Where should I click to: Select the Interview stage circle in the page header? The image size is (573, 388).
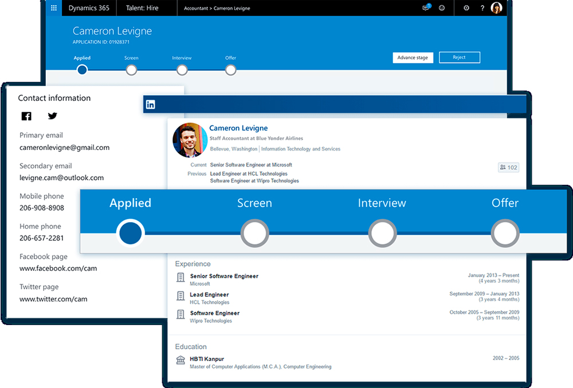point(182,70)
